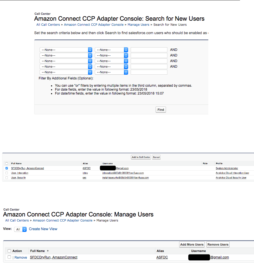Screen dimensions: 254x278
Task: Open User, Security name link
Action: [19, 178]
